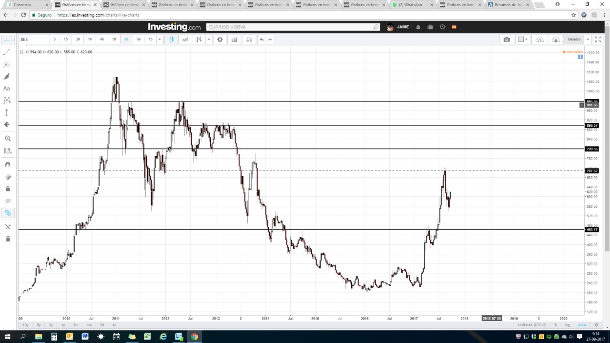
Task: Click the back arrow marker tool
Action: pyautogui.click(x=7, y=124)
